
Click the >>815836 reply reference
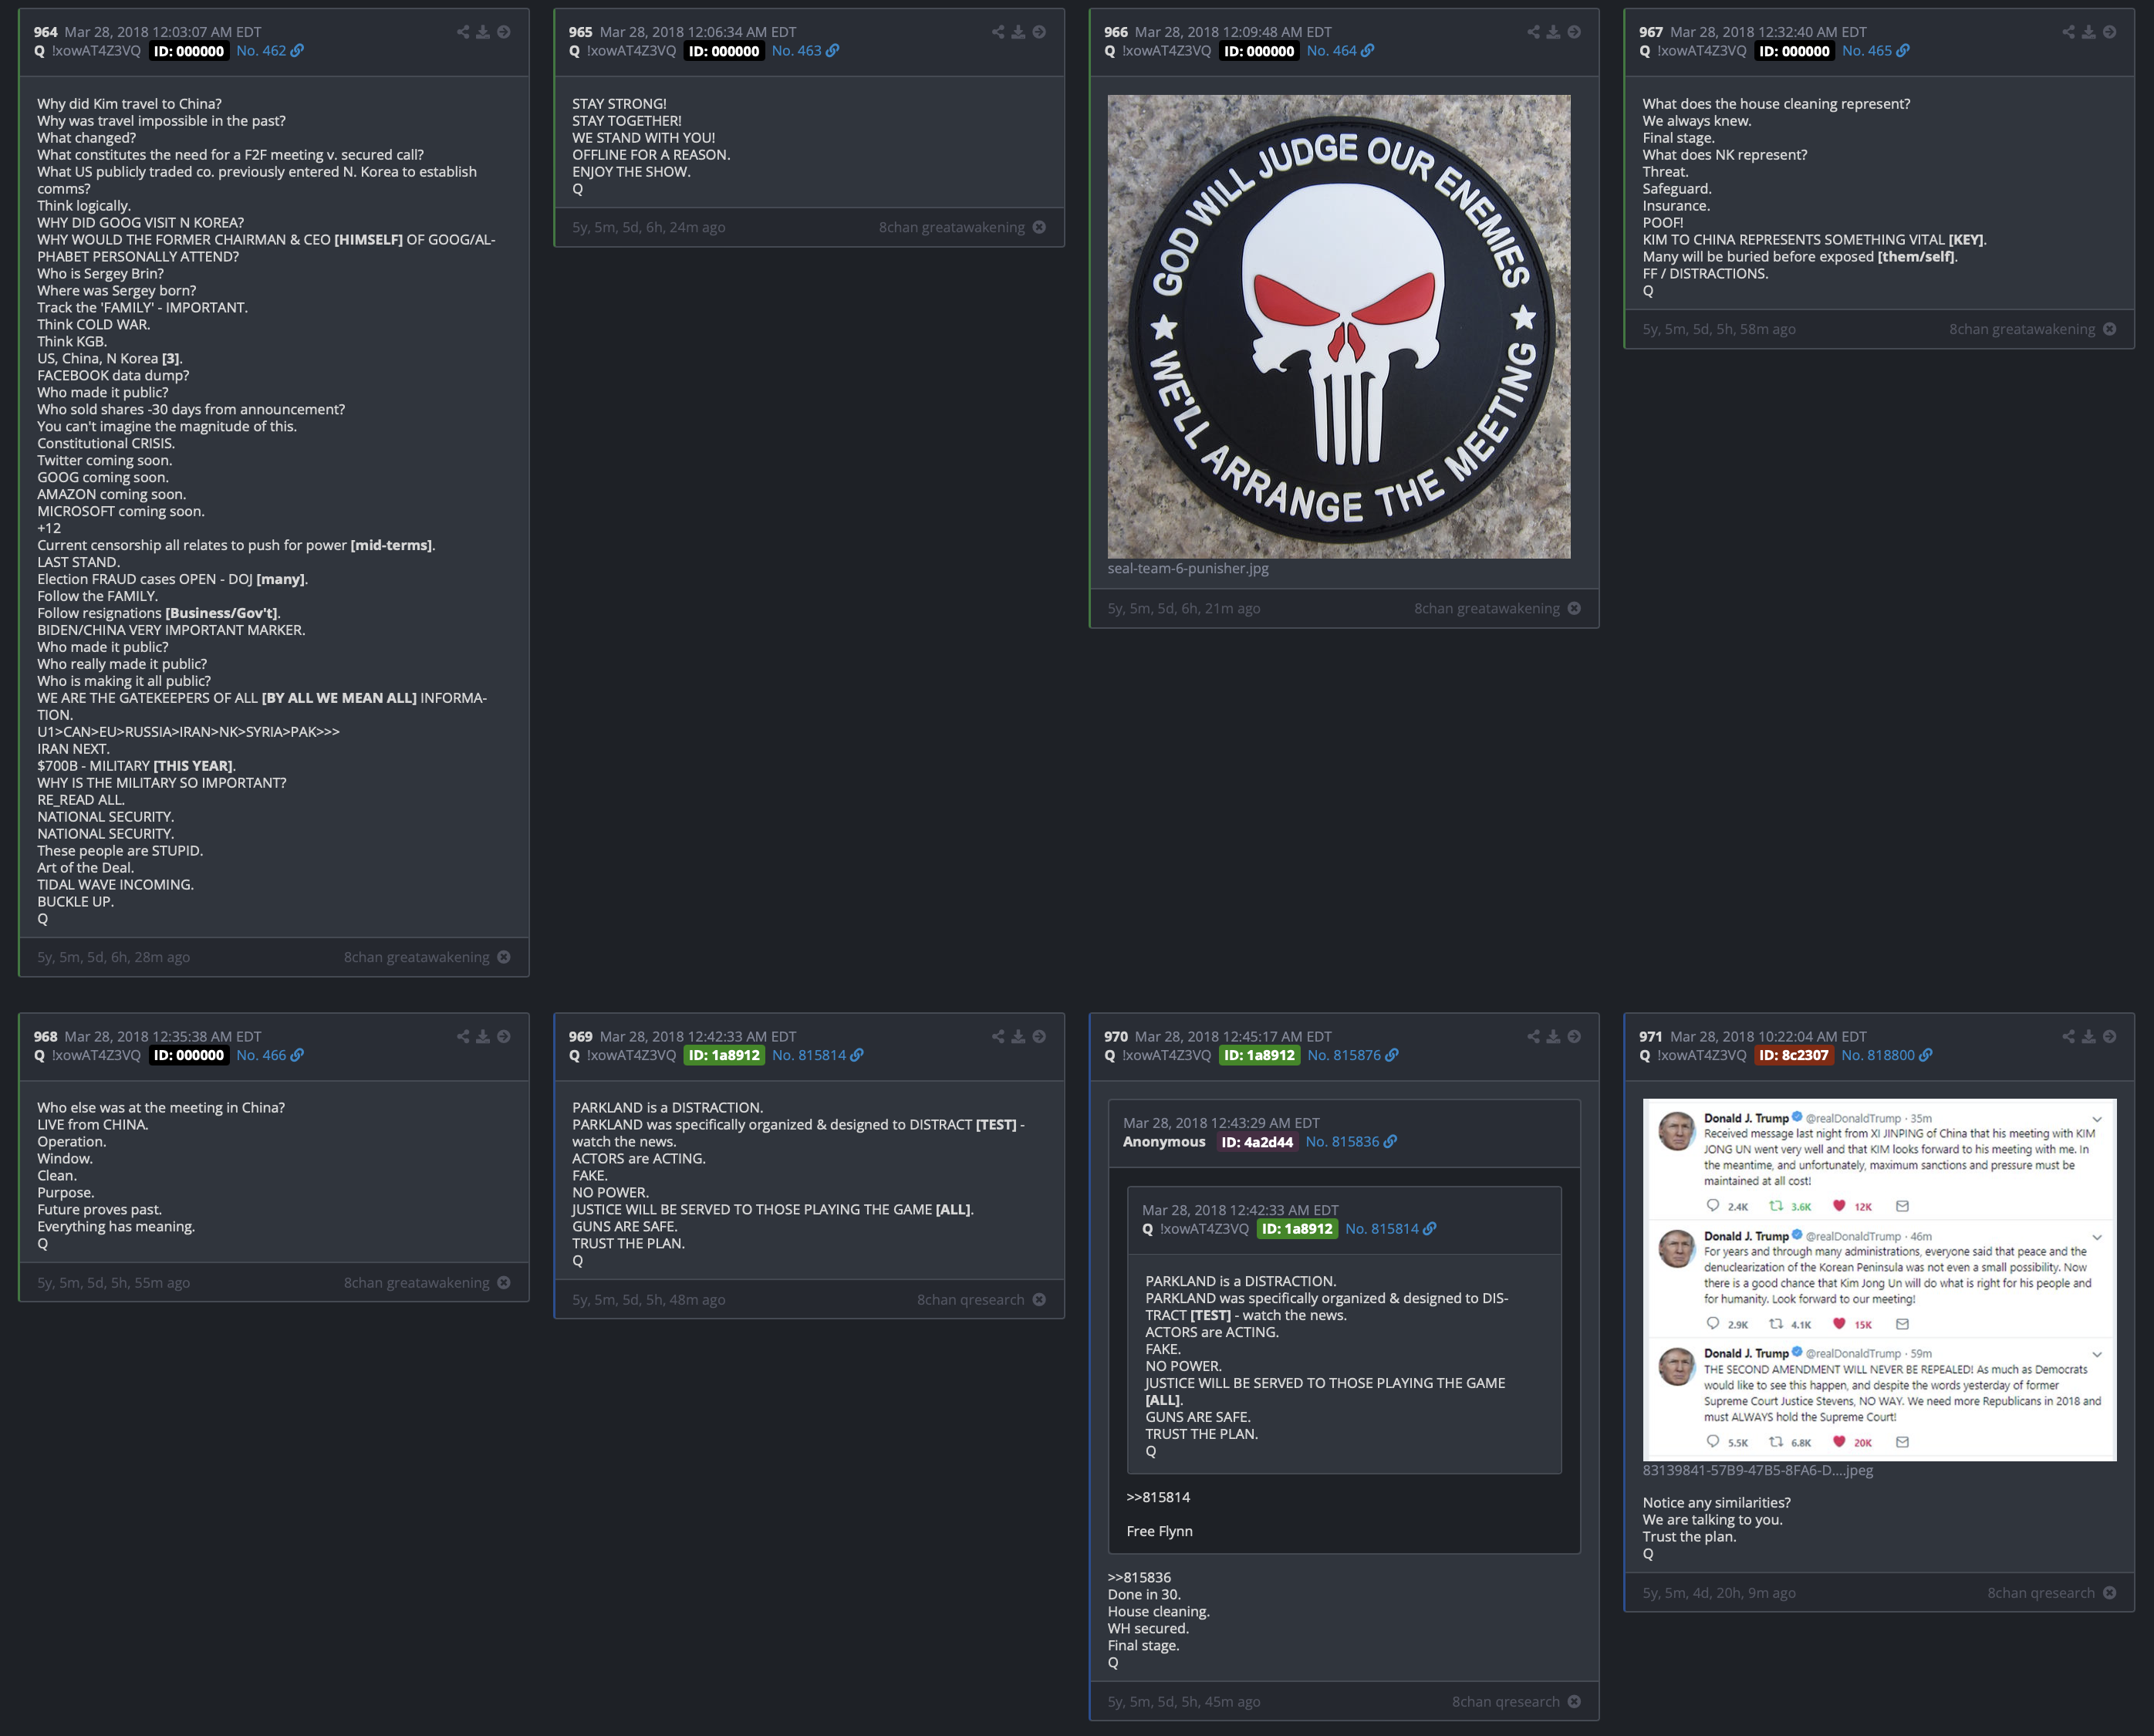point(1139,1577)
